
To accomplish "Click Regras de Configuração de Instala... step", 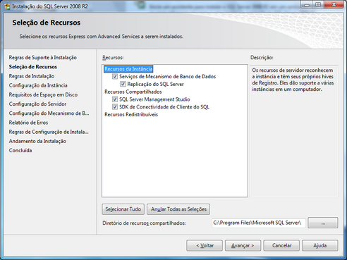I will (x=49, y=132).
